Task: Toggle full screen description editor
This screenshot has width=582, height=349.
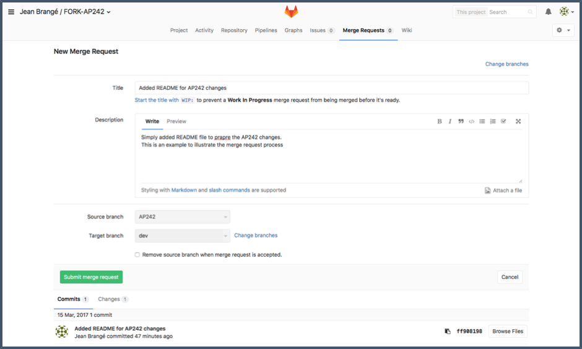Action: [x=518, y=121]
